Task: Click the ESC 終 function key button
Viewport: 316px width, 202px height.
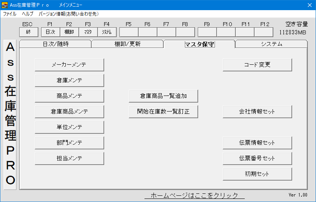Action: coord(29,32)
